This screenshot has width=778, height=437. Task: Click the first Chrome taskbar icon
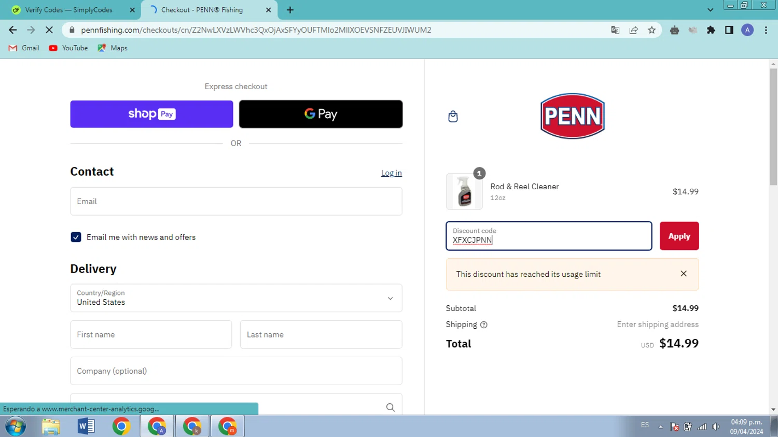point(121,426)
